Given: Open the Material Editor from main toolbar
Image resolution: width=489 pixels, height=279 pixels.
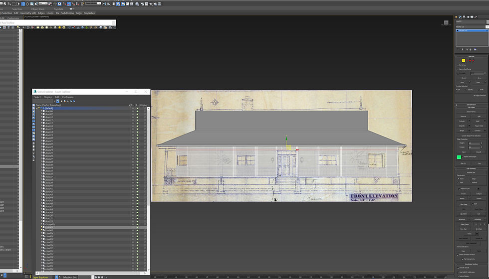Looking at the screenshot, I should [137, 4].
